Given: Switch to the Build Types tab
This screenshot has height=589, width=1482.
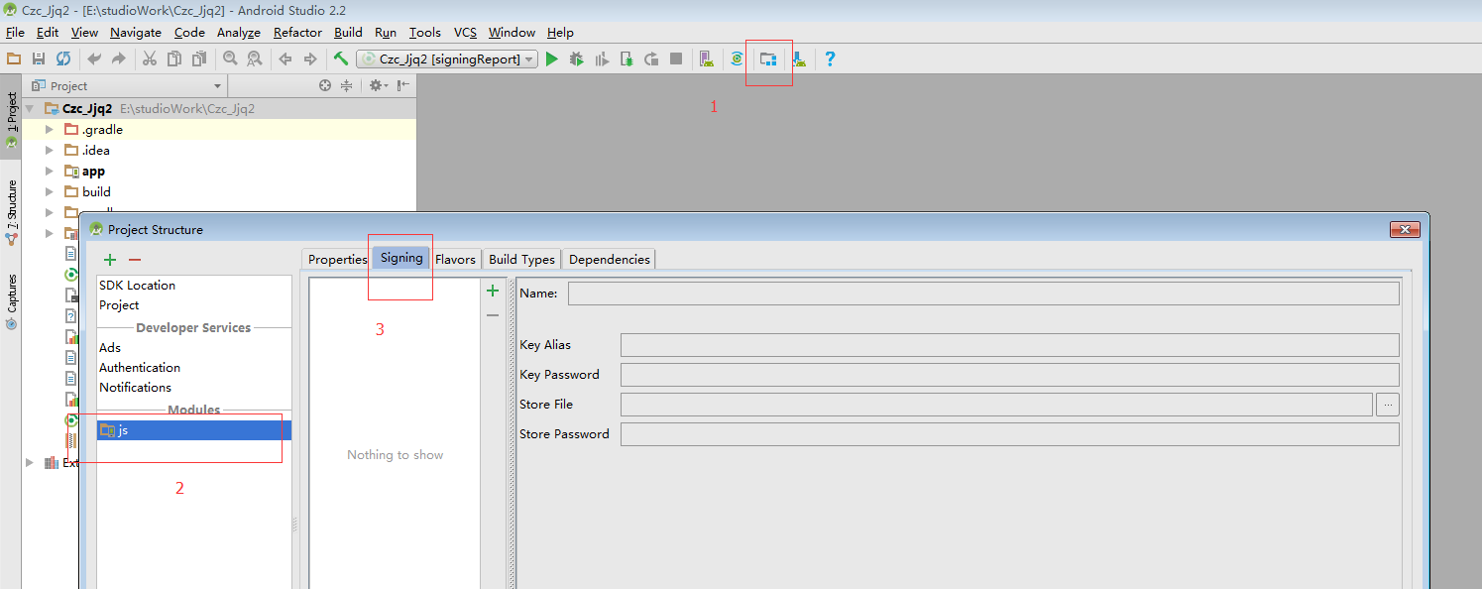Looking at the screenshot, I should [x=521, y=259].
